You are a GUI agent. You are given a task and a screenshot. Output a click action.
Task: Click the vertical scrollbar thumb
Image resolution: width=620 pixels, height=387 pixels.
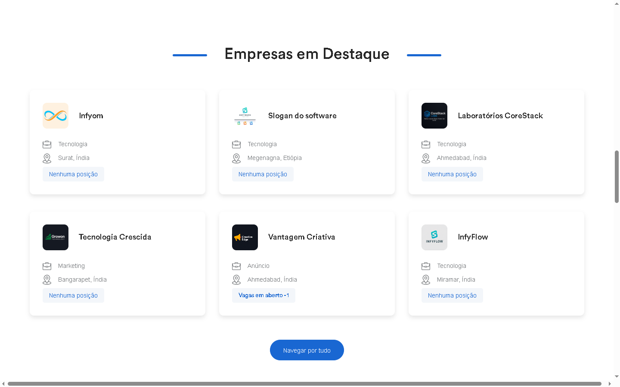pos(617,176)
